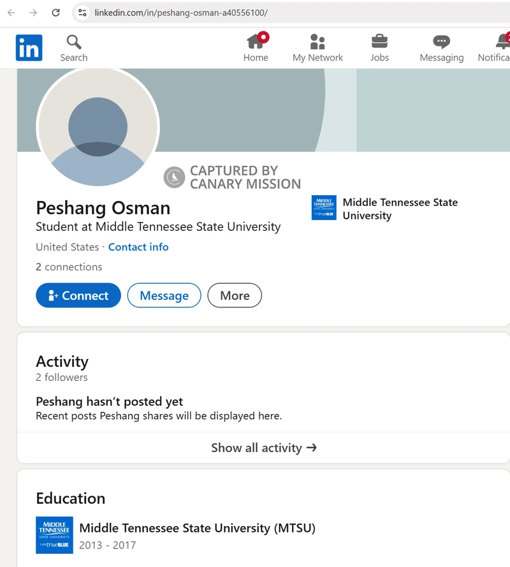Click the Activity section heading
510x567 pixels.
pyautogui.click(x=62, y=362)
